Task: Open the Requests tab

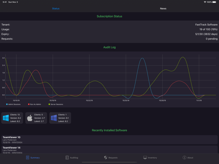Action: pyautogui.click(x=111, y=158)
